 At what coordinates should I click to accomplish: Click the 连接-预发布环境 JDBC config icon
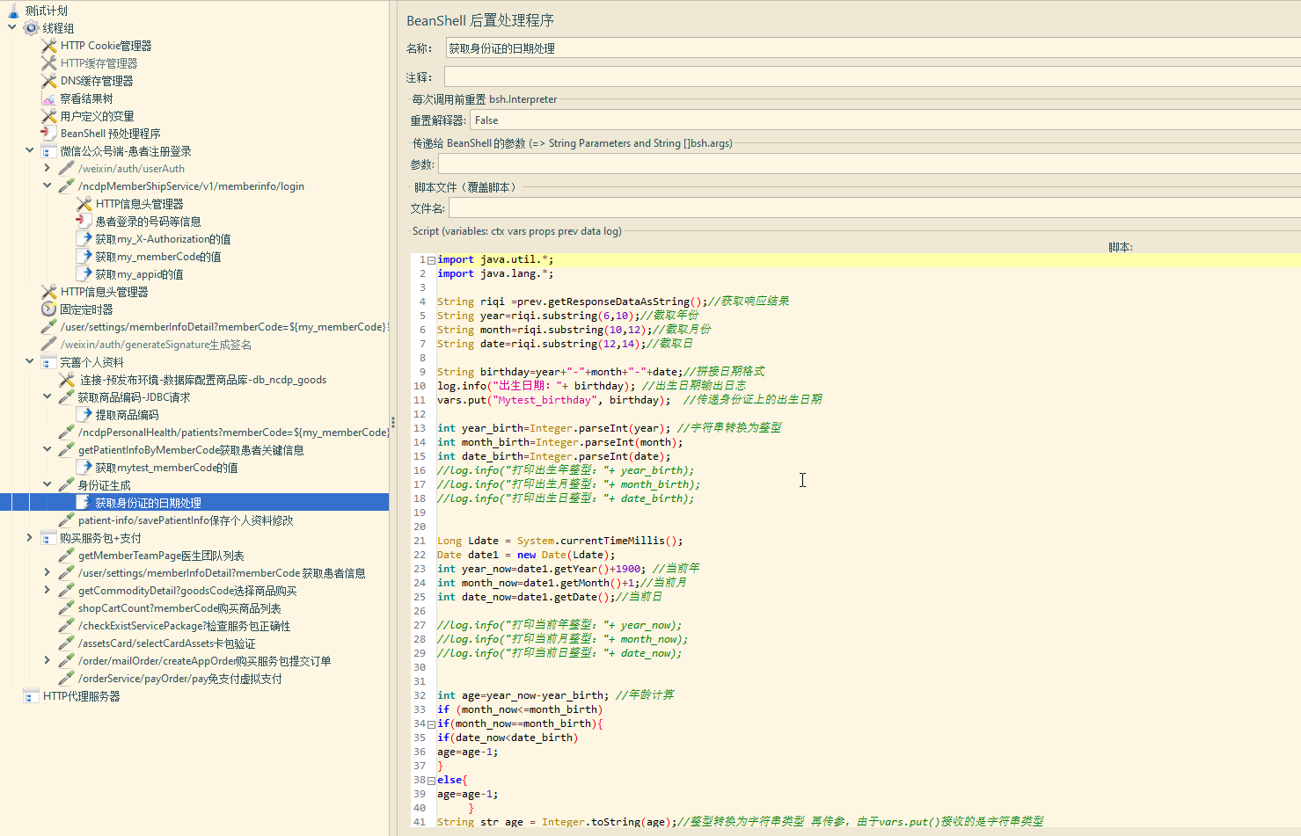(67, 380)
